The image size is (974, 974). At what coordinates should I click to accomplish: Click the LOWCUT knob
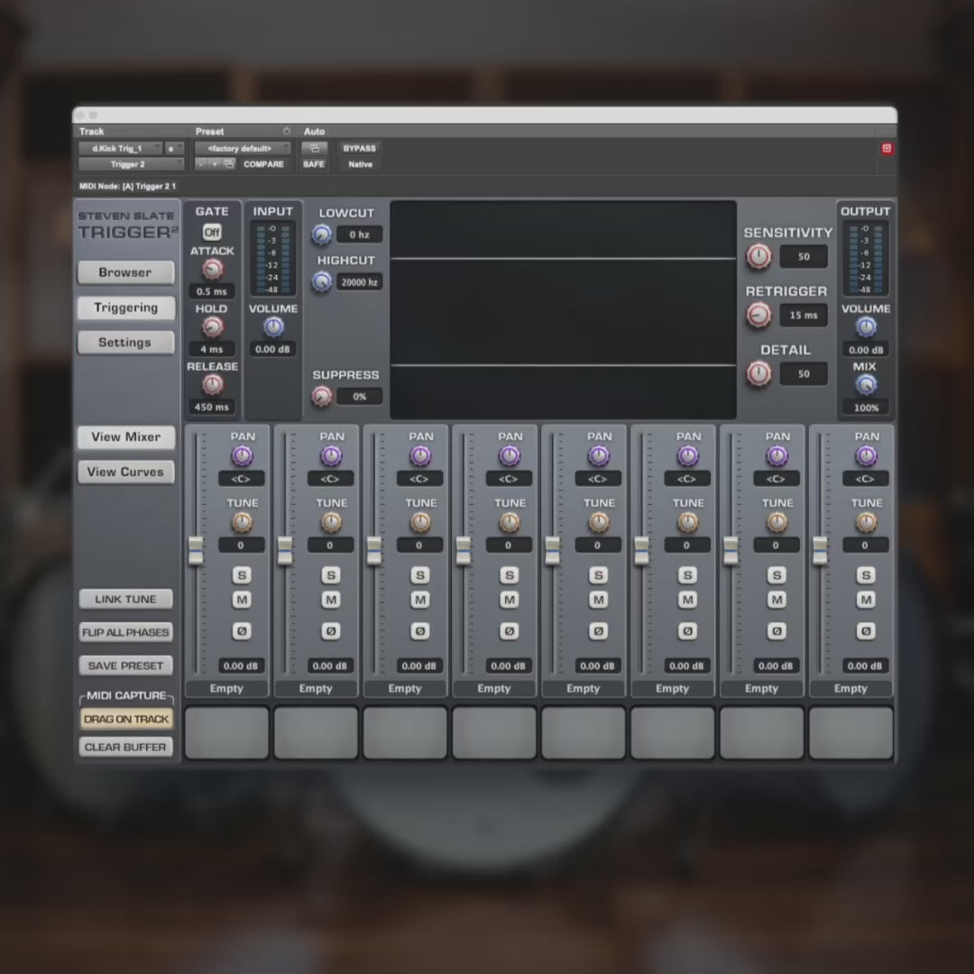pyautogui.click(x=321, y=234)
